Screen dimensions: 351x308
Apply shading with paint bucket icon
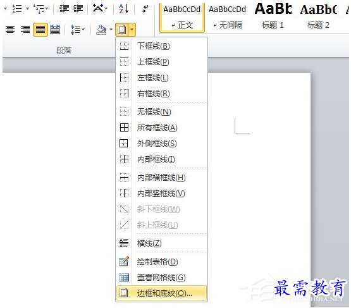[101, 29]
